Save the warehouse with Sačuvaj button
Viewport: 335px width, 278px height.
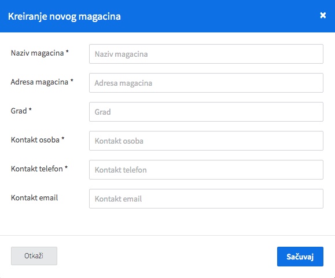point(300,257)
